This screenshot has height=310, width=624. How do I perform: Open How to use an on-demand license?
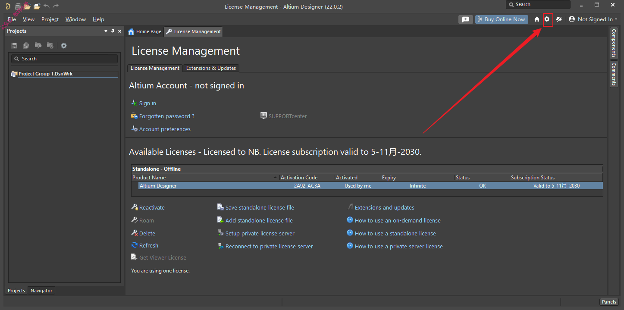398,220
